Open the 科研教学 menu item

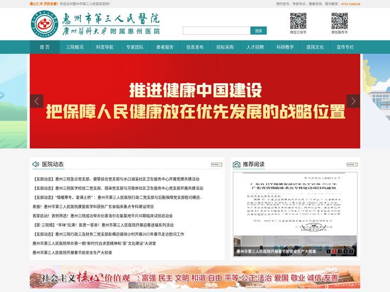tap(285, 47)
